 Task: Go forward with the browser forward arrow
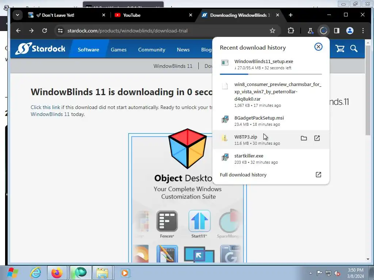[31, 31]
